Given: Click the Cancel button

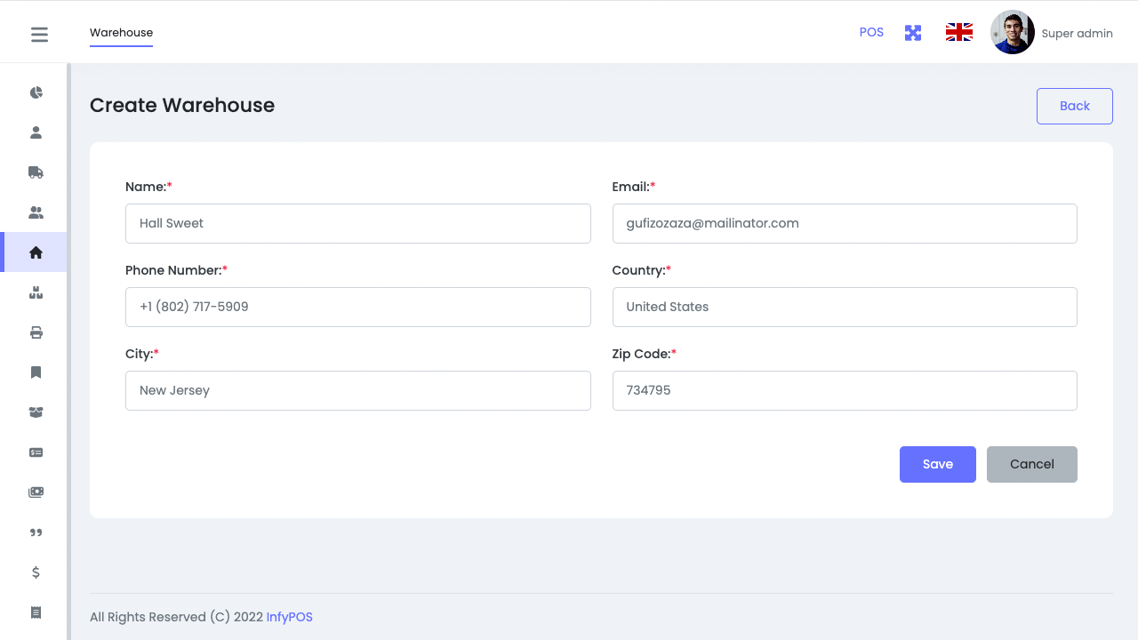Looking at the screenshot, I should (1031, 464).
